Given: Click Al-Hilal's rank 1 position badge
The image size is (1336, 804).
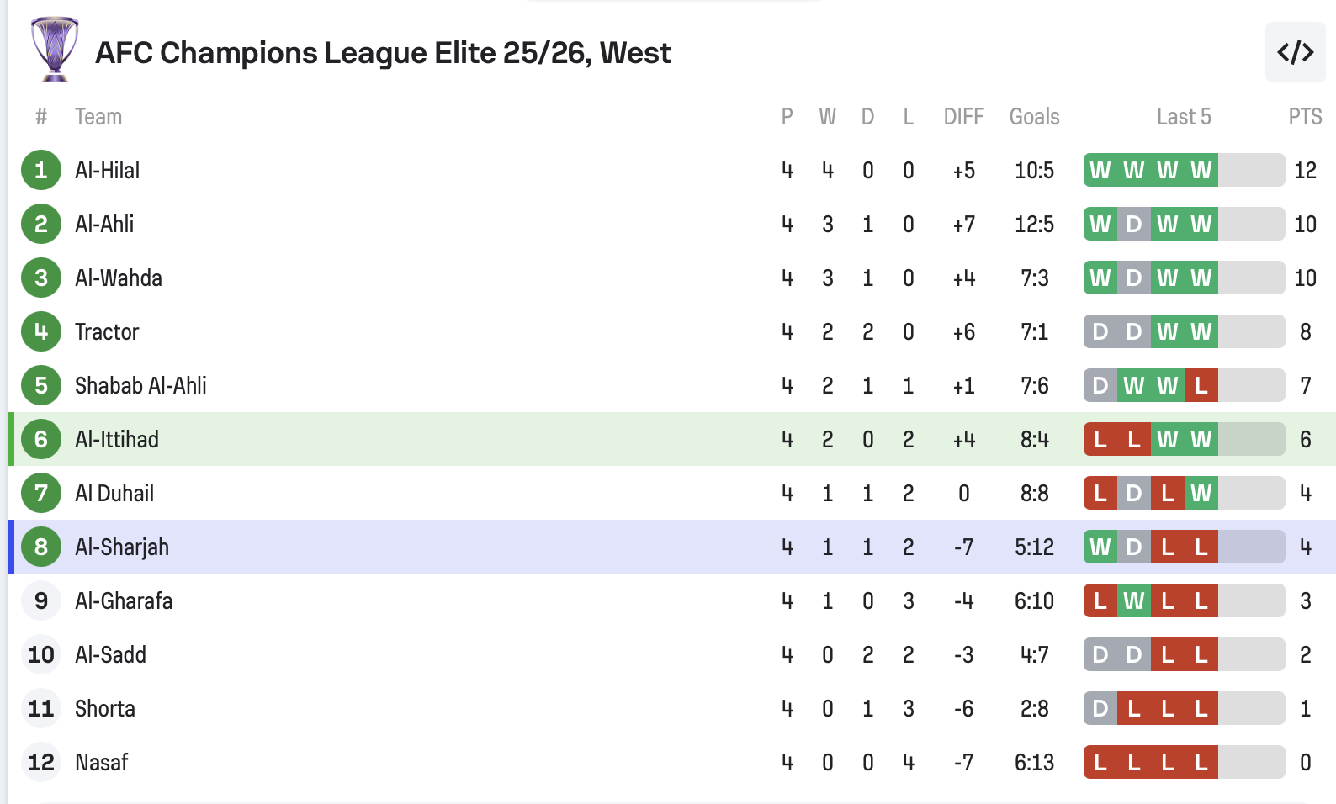Looking at the screenshot, I should point(41,171).
